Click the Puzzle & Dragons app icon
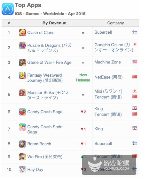 pyautogui.click(x=22, y=46)
